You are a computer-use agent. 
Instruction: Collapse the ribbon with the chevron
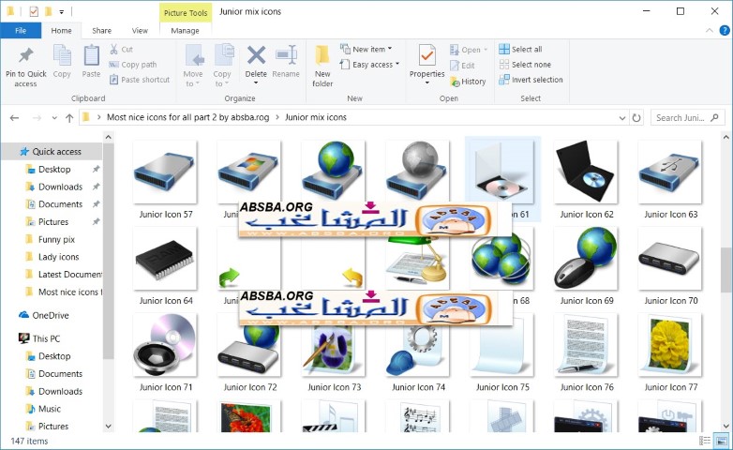710,30
